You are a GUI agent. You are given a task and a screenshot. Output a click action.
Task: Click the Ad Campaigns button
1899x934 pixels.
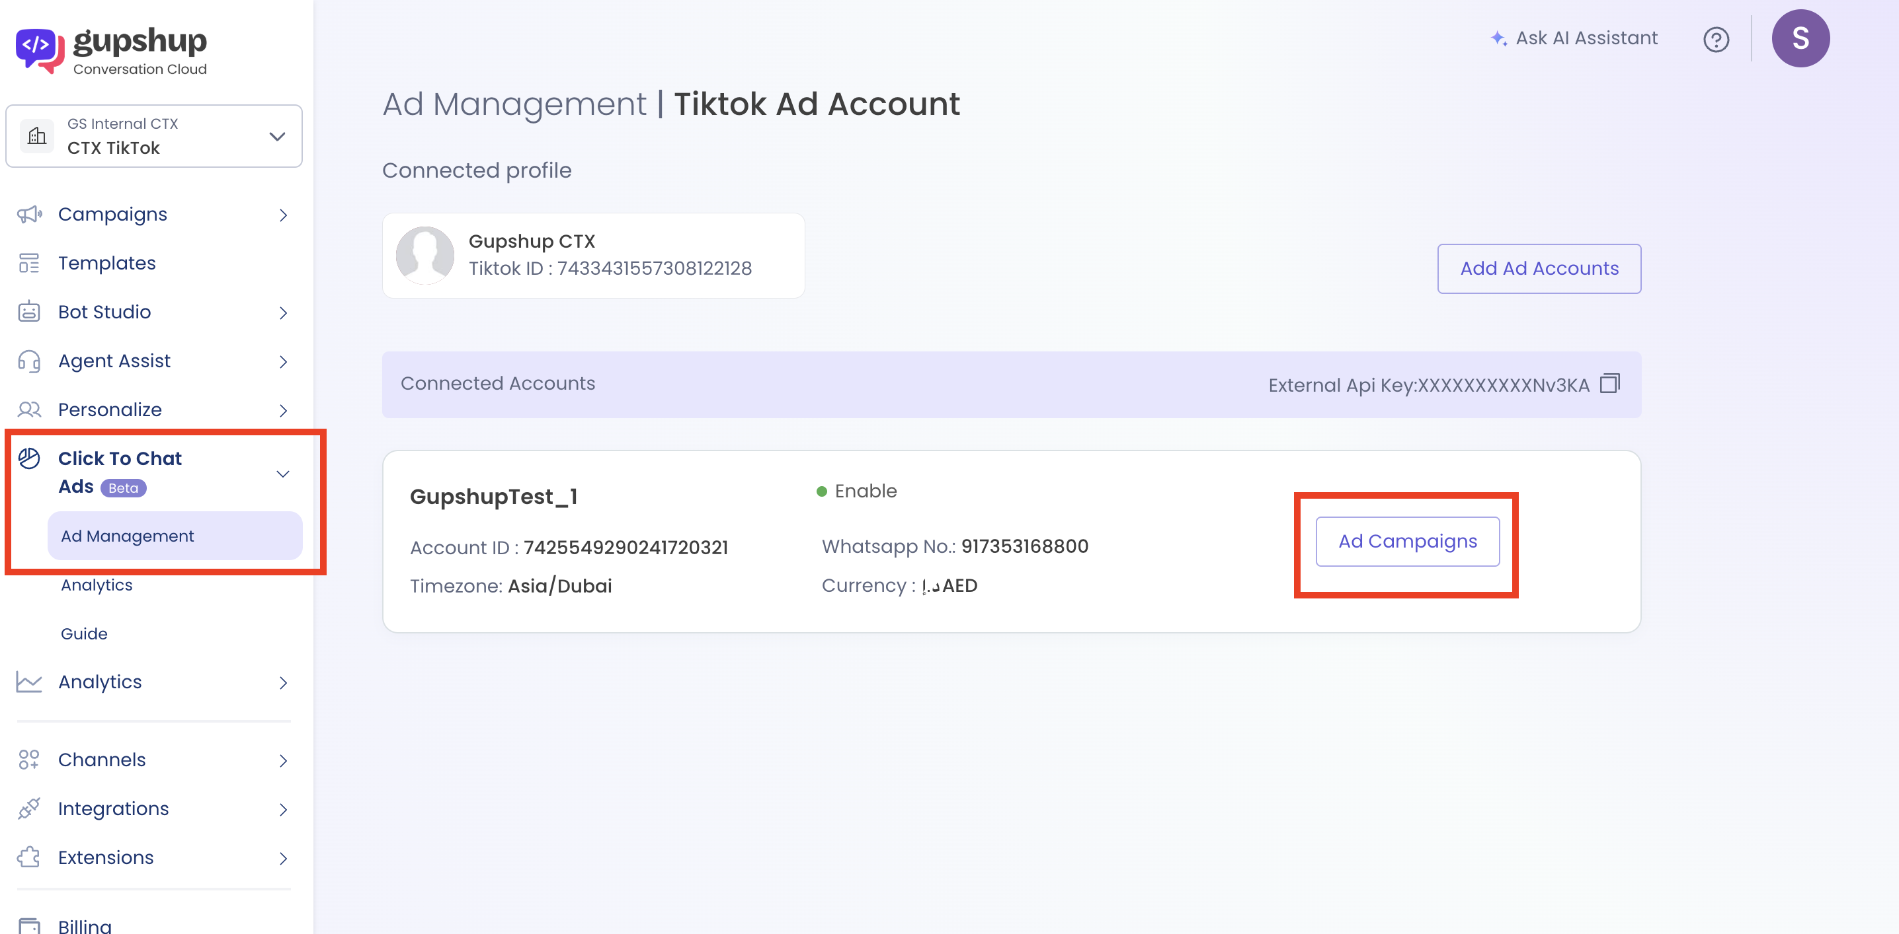pyautogui.click(x=1406, y=542)
